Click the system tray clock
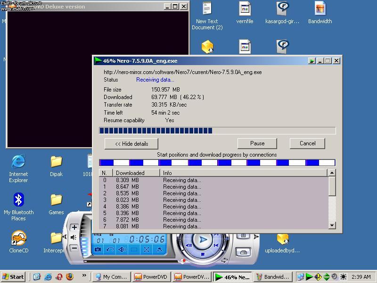This screenshot has height=283, width=377. coord(361,277)
